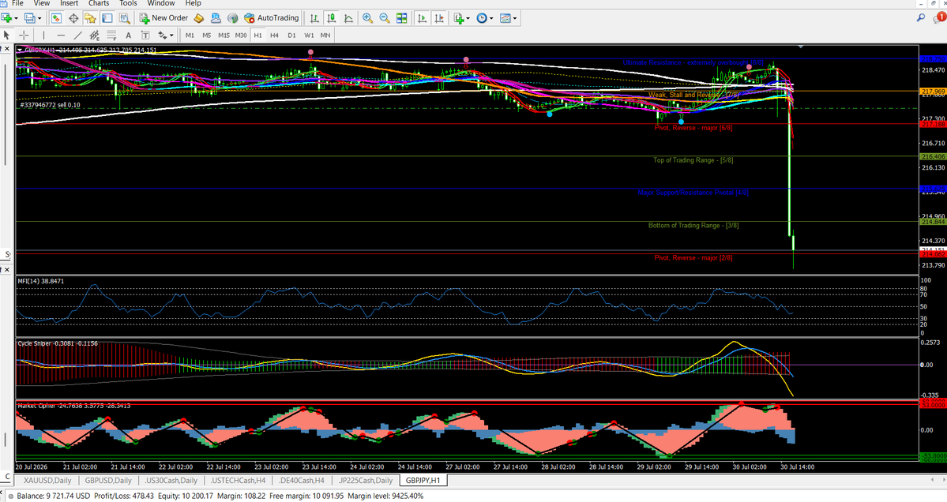947x502 pixels.
Task: Select the text label tool
Action: [x=145, y=35]
